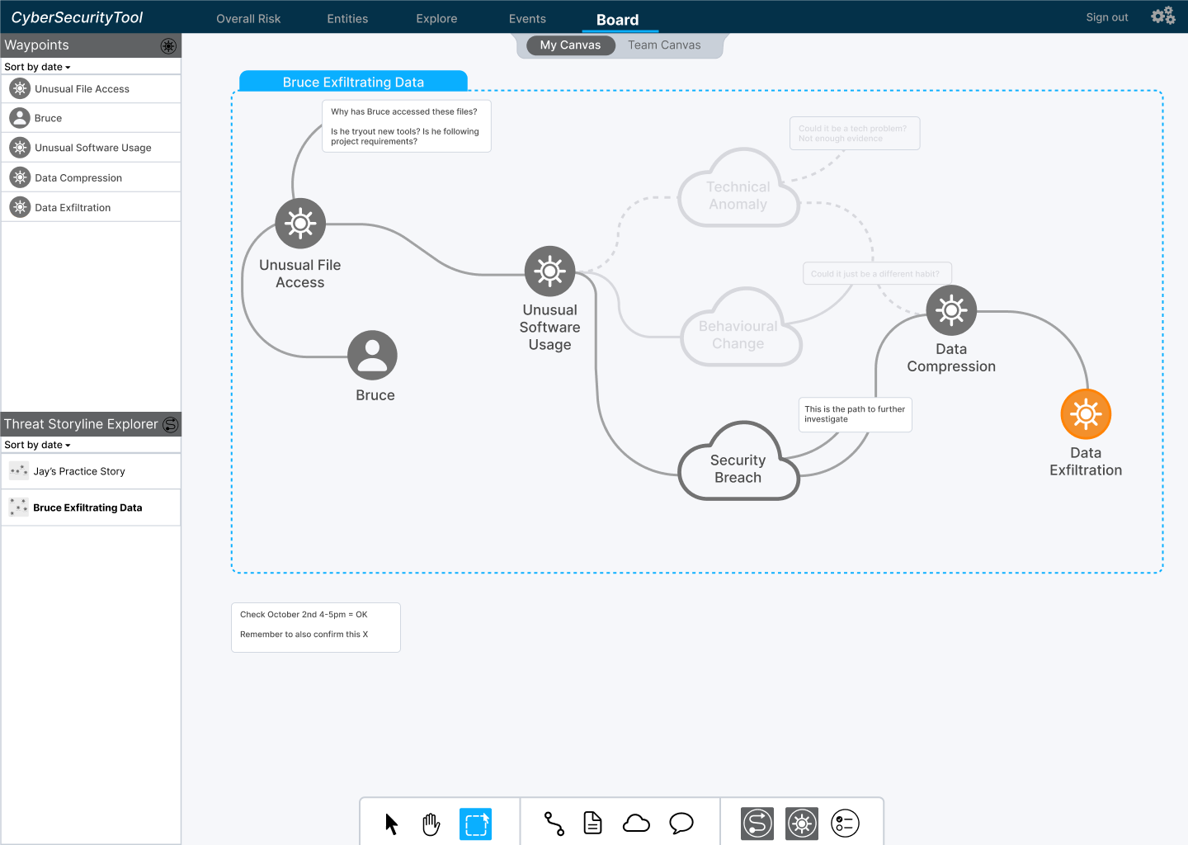Click the orange Data Exfiltration node
1188x845 pixels.
coord(1086,414)
